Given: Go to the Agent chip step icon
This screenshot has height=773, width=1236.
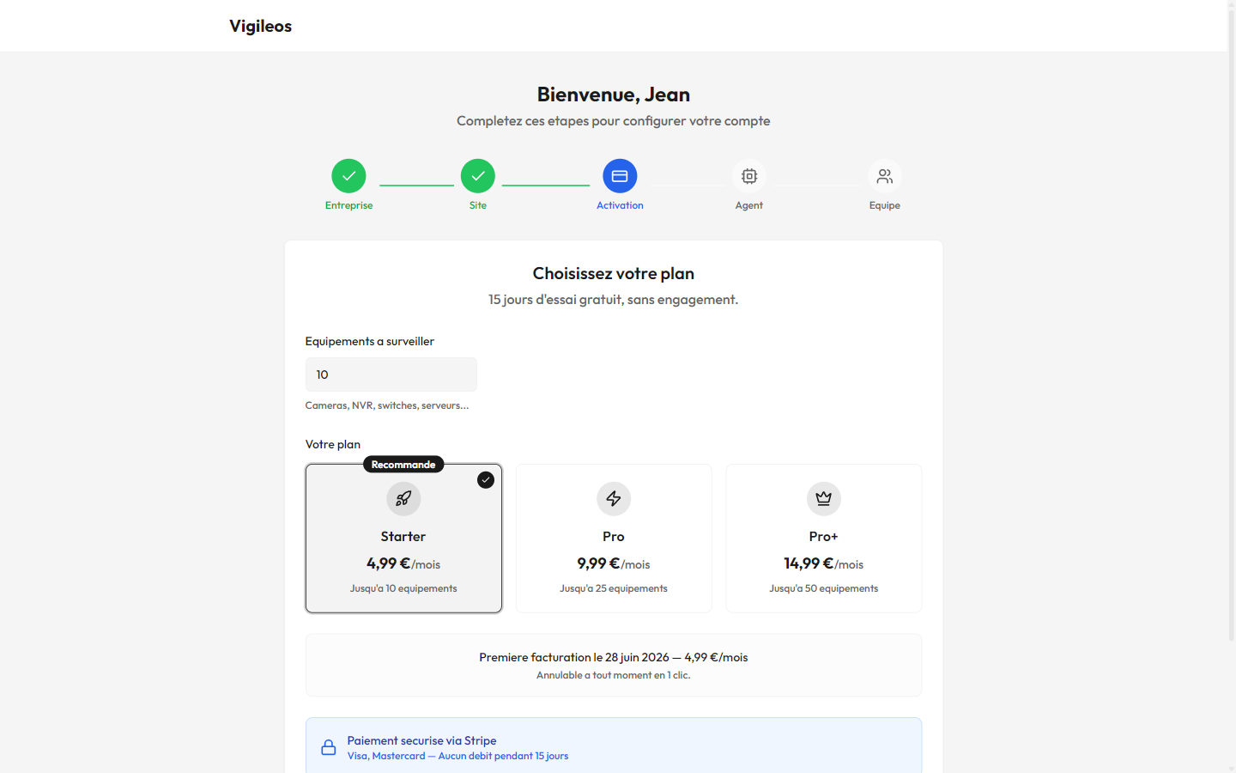Looking at the screenshot, I should pyautogui.click(x=749, y=176).
